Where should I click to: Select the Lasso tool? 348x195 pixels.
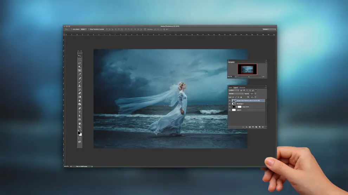(x=80, y=63)
